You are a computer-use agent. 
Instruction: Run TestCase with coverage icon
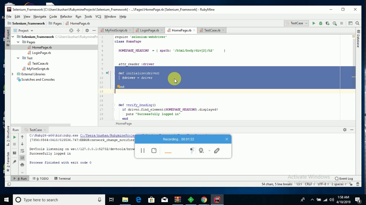pyautogui.click(x=328, y=23)
